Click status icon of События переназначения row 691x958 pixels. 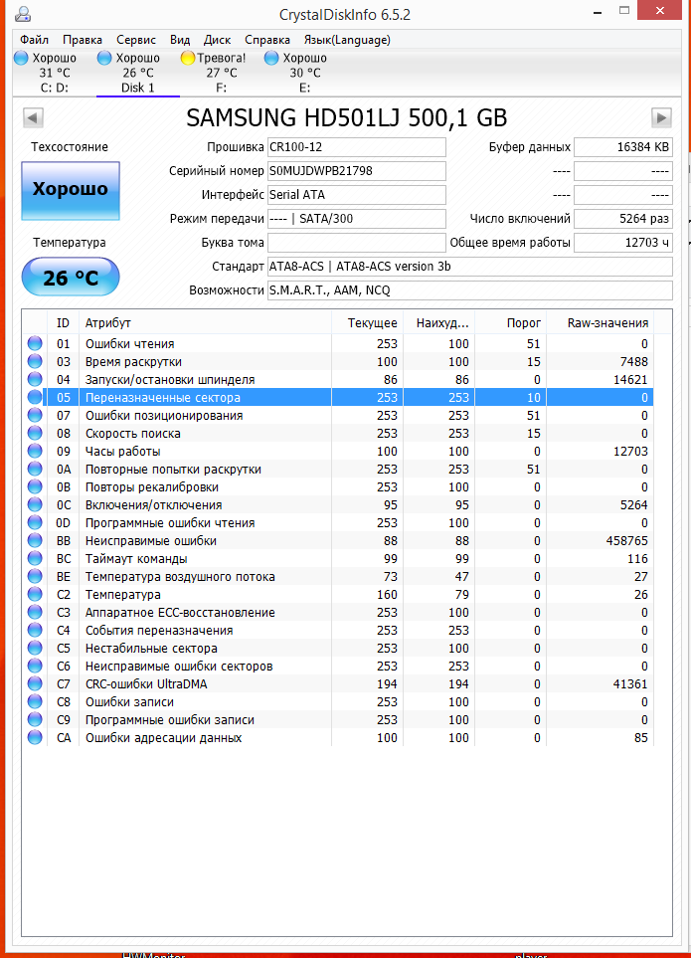pyautogui.click(x=35, y=630)
